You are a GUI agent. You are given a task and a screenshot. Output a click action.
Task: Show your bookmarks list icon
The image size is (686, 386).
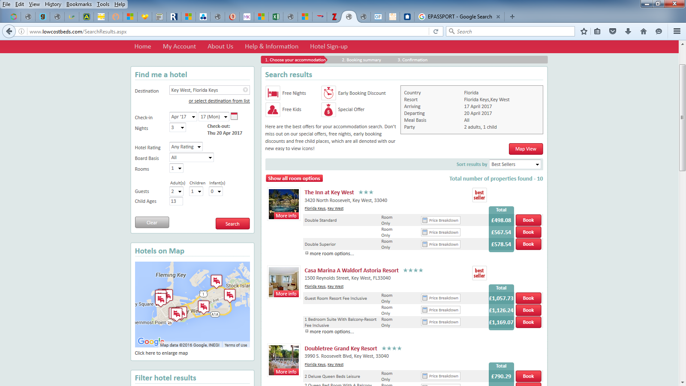[597, 31]
